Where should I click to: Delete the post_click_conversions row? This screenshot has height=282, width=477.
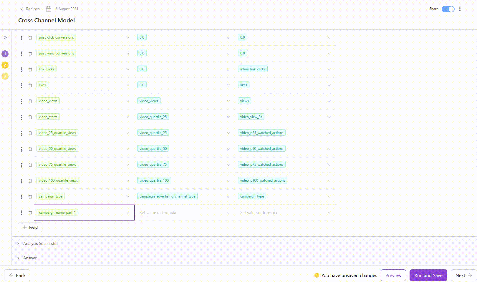click(x=30, y=38)
